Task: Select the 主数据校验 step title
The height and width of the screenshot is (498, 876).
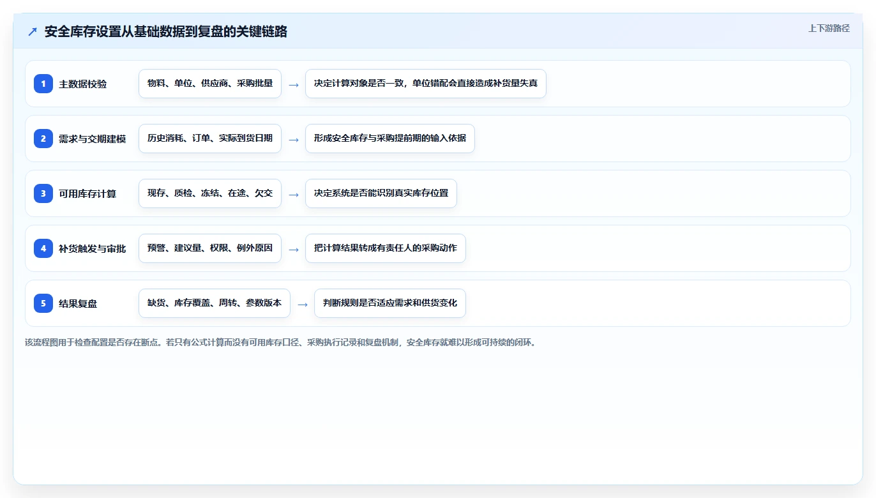Action: (x=83, y=84)
